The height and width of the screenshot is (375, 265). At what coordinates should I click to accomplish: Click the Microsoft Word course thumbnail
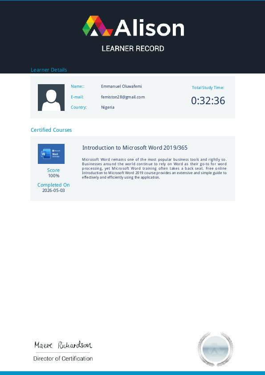click(51, 154)
